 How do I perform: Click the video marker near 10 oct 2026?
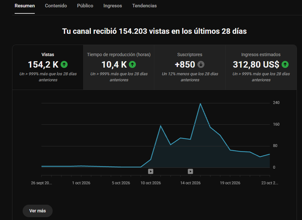(x=151, y=171)
